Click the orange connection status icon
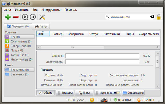 (x=92, y=100)
